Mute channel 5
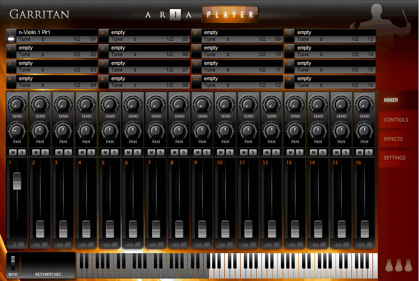Image resolution: width=419 pixels, height=281 pixels. pyautogui.click(x=105, y=152)
